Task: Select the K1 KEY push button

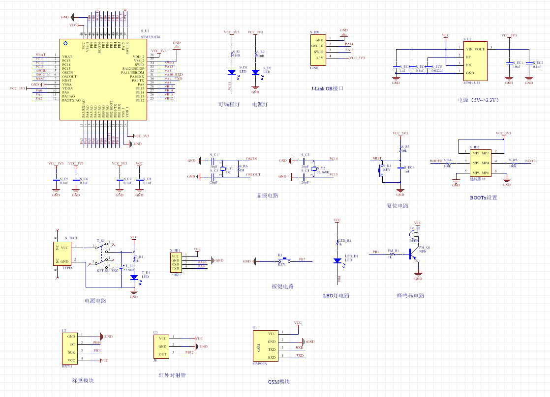Action: 284,260
